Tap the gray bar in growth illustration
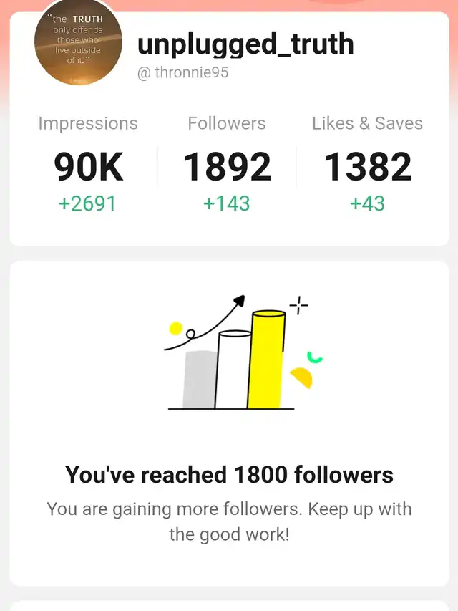 click(x=199, y=380)
